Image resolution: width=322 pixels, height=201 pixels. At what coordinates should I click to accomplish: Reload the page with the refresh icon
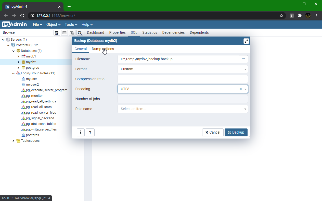tap(22, 16)
